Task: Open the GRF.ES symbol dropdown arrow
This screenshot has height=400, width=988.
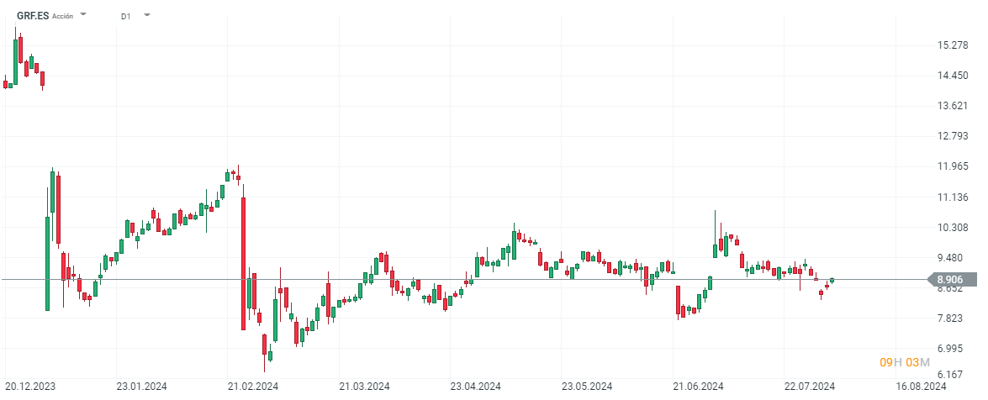Action: coord(83,15)
